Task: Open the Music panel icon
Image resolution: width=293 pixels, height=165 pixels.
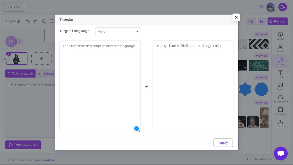Action: click(280, 86)
